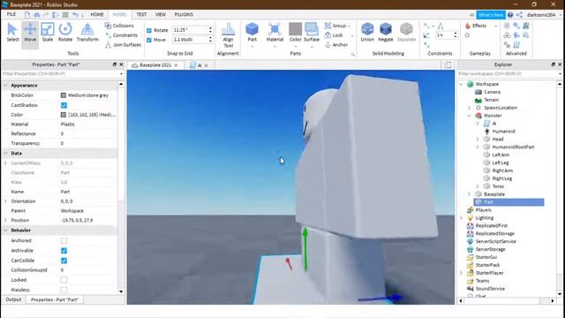Click the undo arrow icon

click(x=74, y=15)
